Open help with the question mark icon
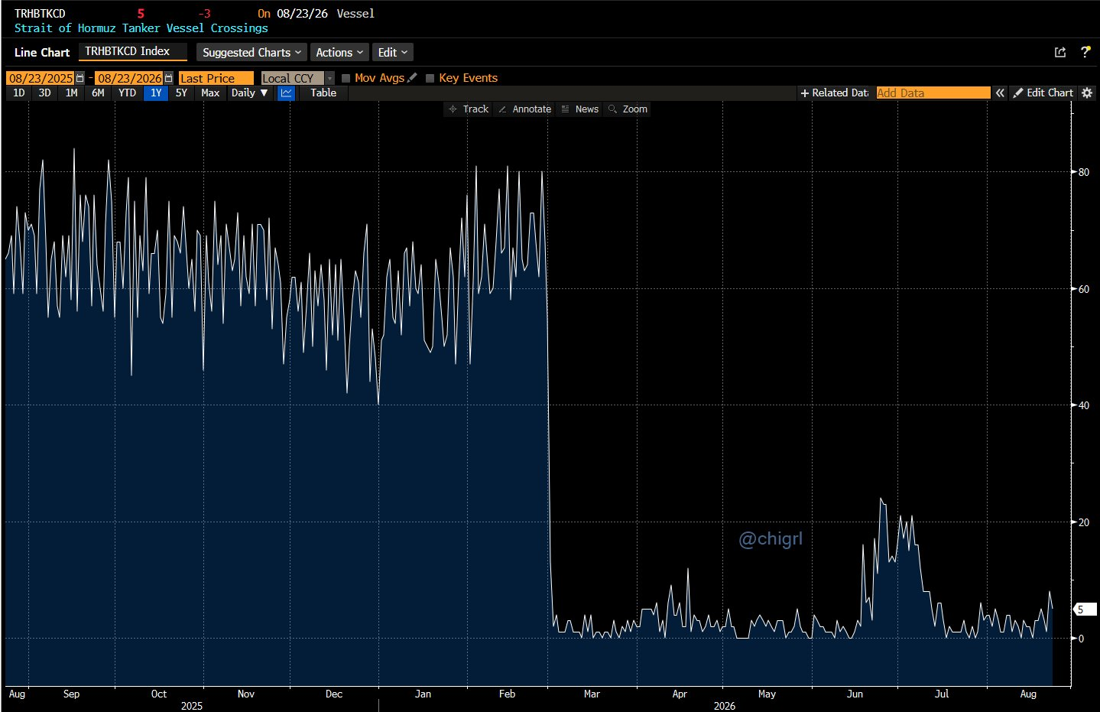Image resolution: width=1100 pixels, height=712 pixels. coord(1085,52)
